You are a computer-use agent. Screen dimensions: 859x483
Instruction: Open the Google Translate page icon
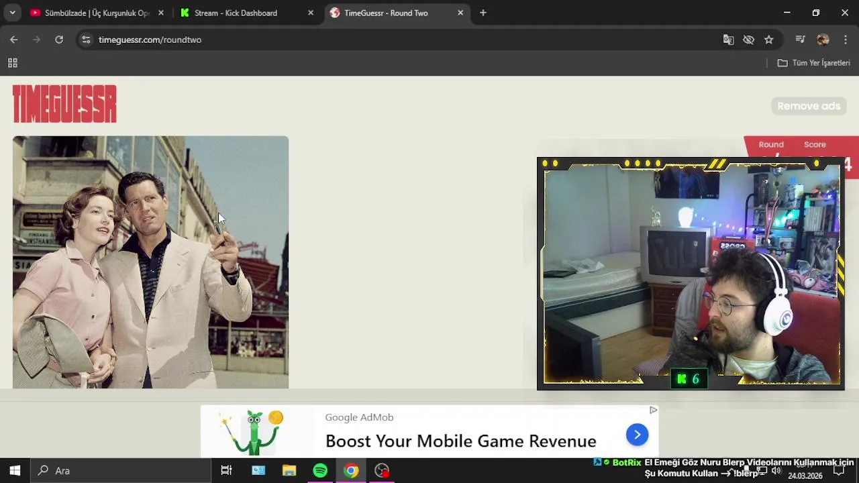(728, 40)
